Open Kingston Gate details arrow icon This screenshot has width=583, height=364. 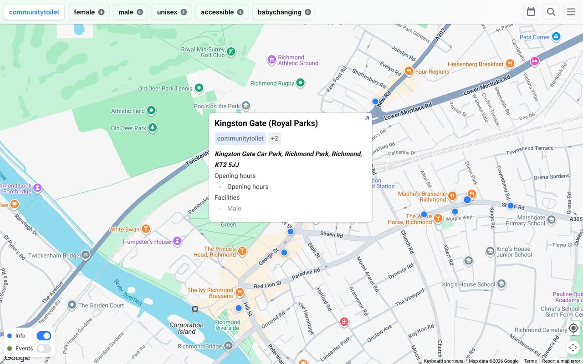(367, 118)
